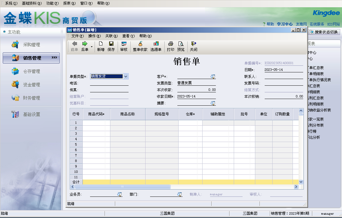
Task: Click the 发票号码 input field
Action: coord(284,83)
